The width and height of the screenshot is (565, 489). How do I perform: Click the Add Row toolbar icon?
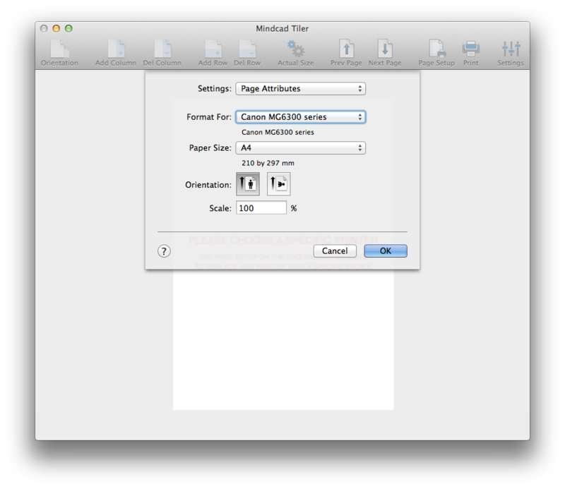point(213,49)
